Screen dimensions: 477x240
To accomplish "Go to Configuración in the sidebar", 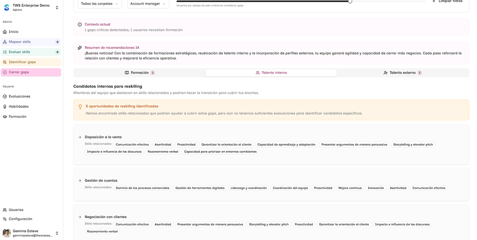I will tap(20, 219).
